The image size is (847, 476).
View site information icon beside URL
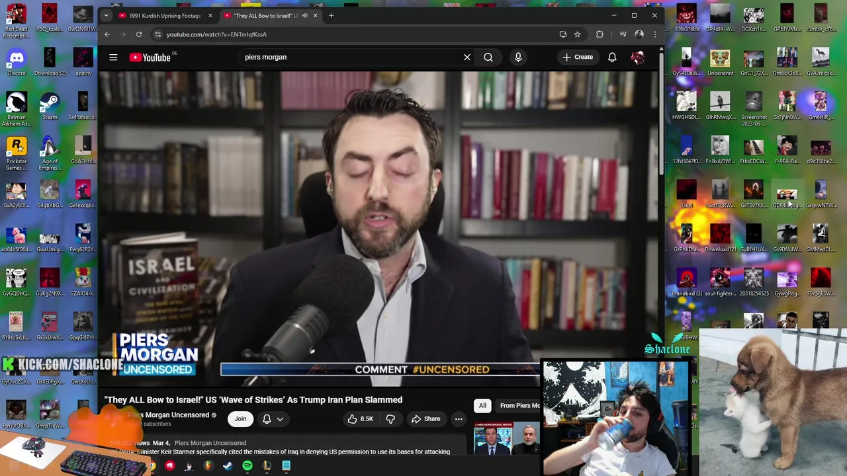tap(157, 34)
